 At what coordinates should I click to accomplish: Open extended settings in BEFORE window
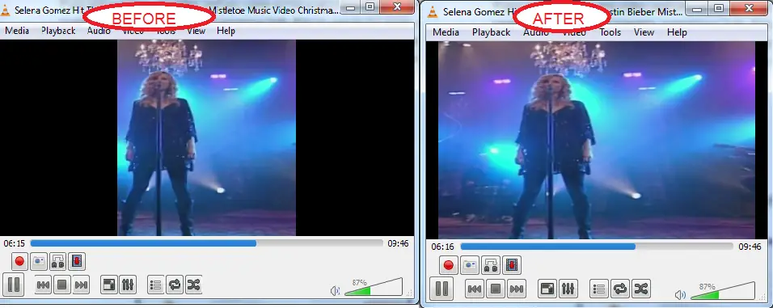[127, 285]
